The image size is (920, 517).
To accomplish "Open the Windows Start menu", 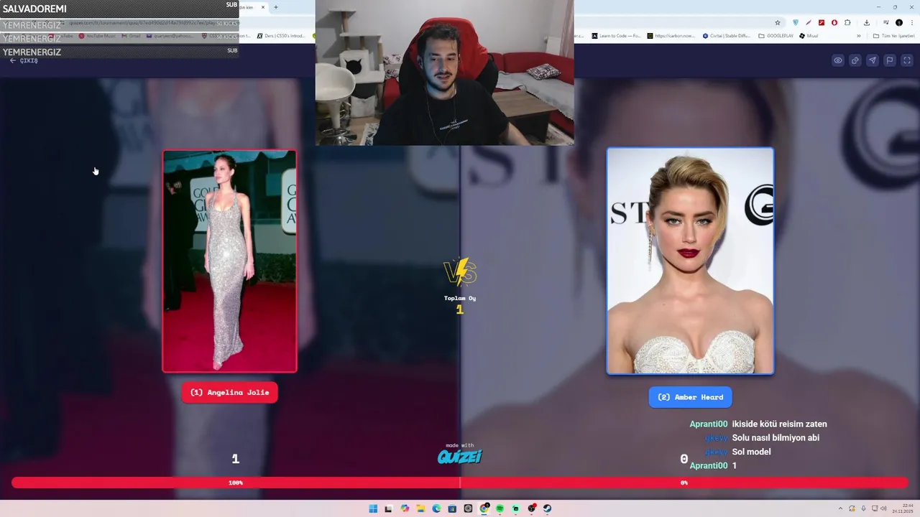I will tap(373, 508).
